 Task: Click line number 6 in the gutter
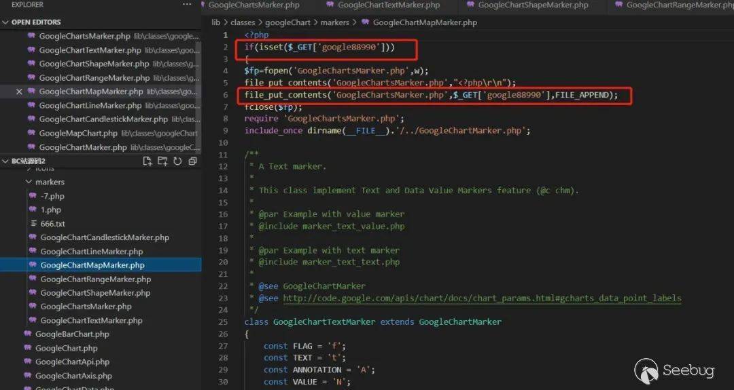tap(225, 96)
